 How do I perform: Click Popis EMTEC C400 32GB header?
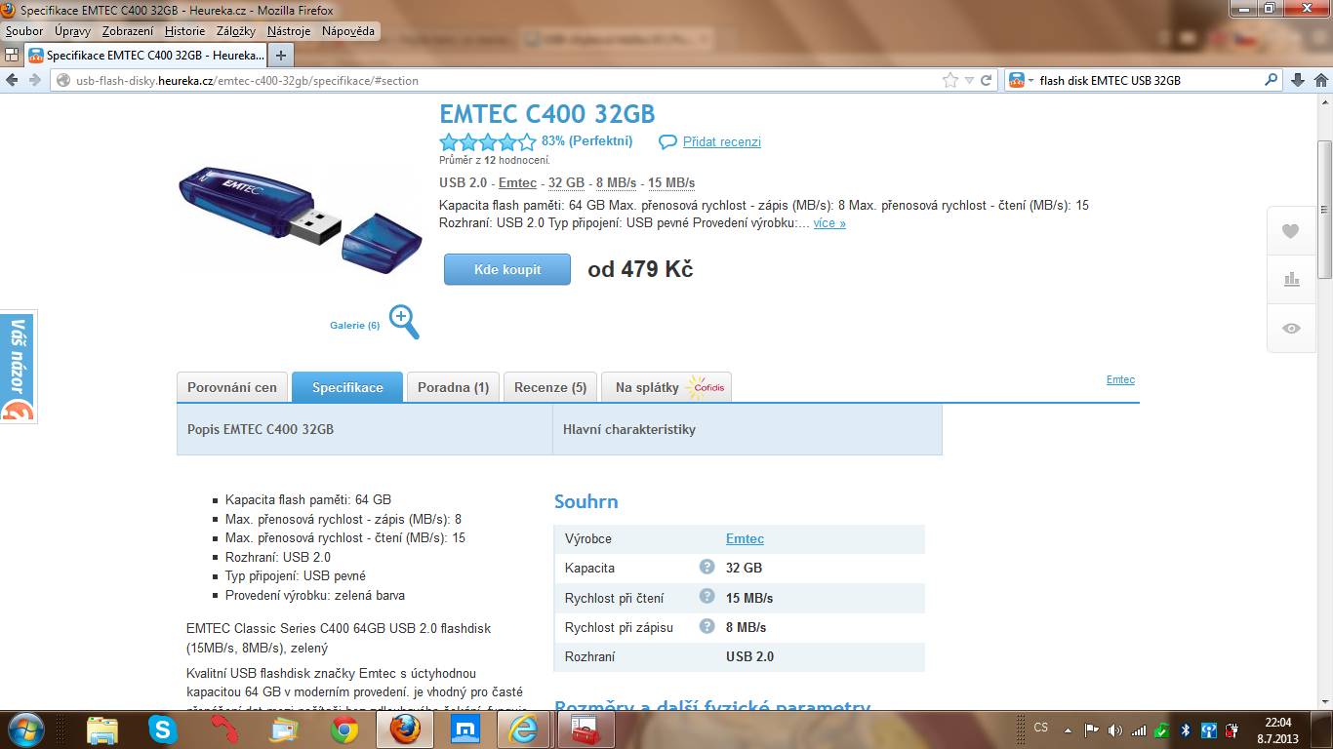click(x=364, y=429)
